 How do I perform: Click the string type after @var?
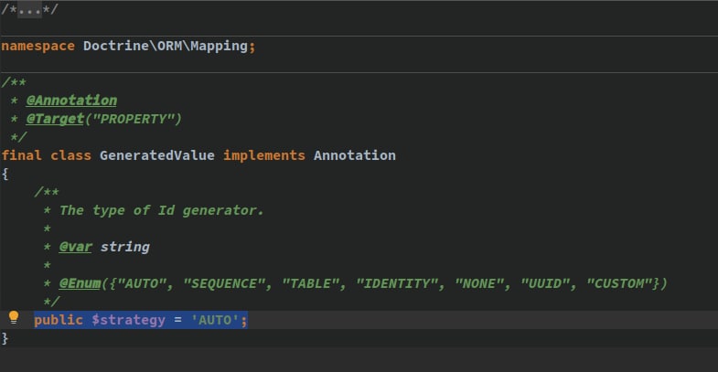click(125, 247)
